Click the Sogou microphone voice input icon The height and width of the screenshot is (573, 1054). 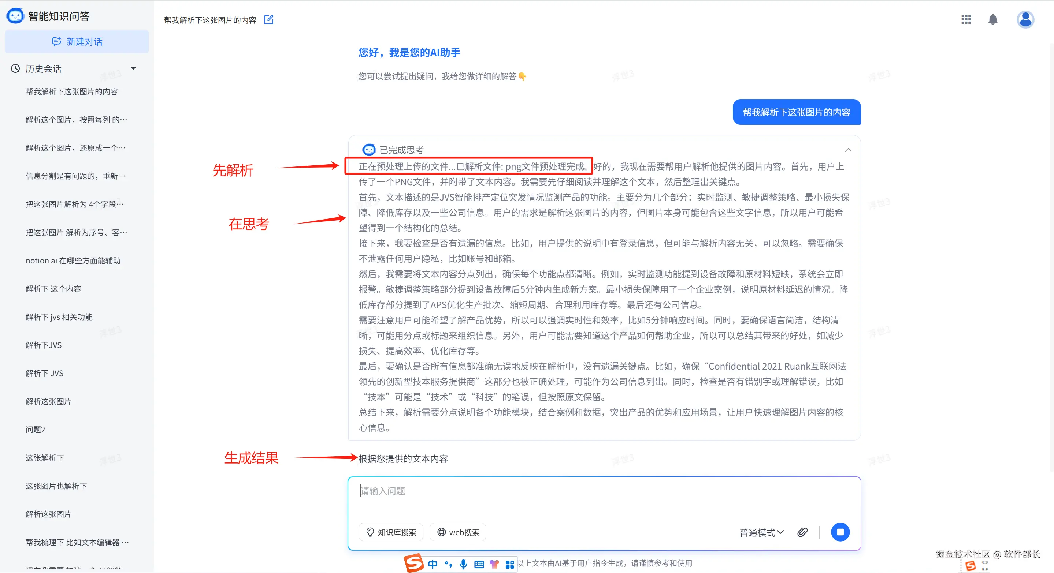pyautogui.click(x=463, y=564)
